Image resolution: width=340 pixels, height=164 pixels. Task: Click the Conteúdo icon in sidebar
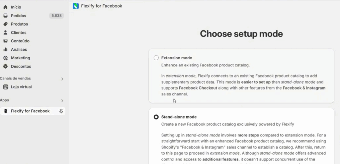pos(5,41)
